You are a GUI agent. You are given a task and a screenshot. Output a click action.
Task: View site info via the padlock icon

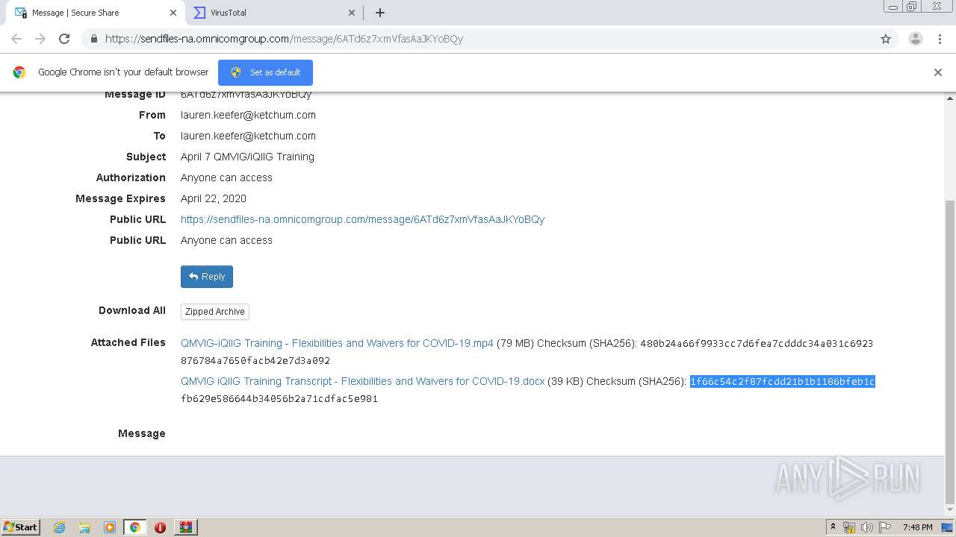[x=93, y=39]
